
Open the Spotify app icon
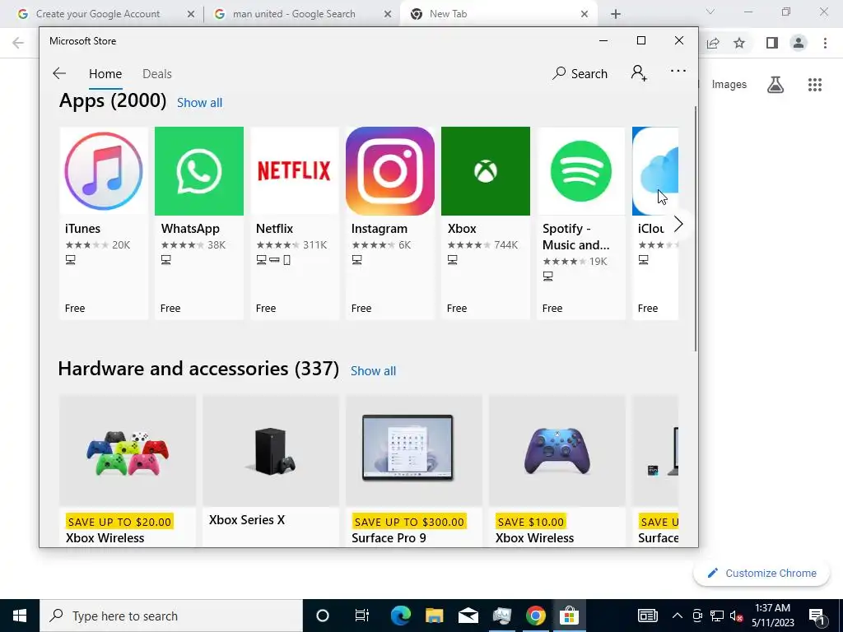pyautogui.click(x=580, y=171)
